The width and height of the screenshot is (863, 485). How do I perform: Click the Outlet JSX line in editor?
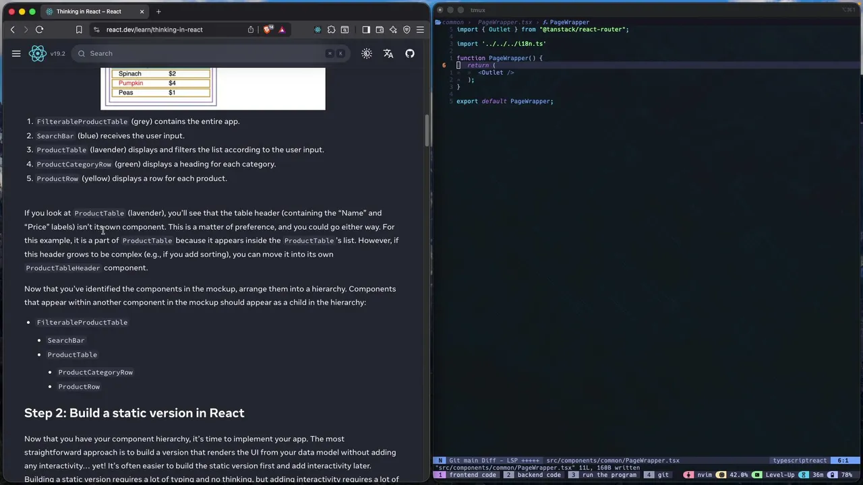pyautogui.click(x=496, y=73)
